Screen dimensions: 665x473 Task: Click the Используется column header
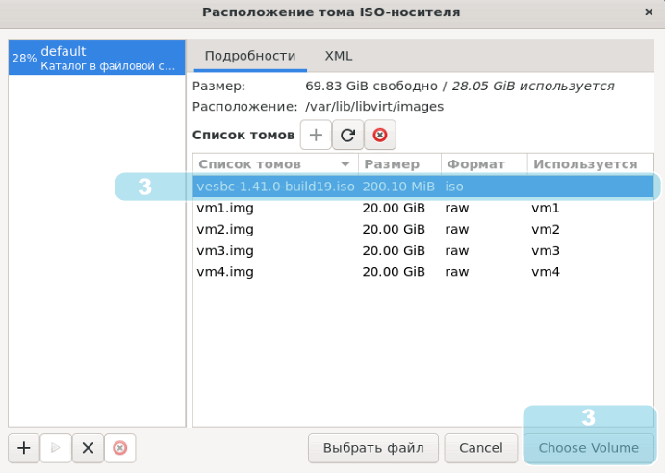pos(586,164)
